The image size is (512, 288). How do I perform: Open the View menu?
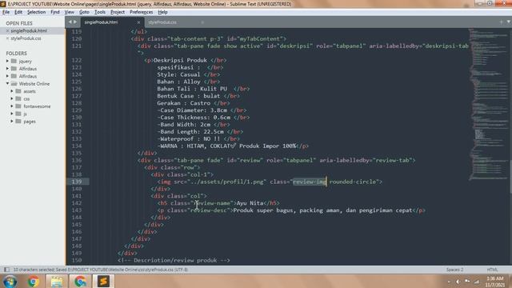70,12
